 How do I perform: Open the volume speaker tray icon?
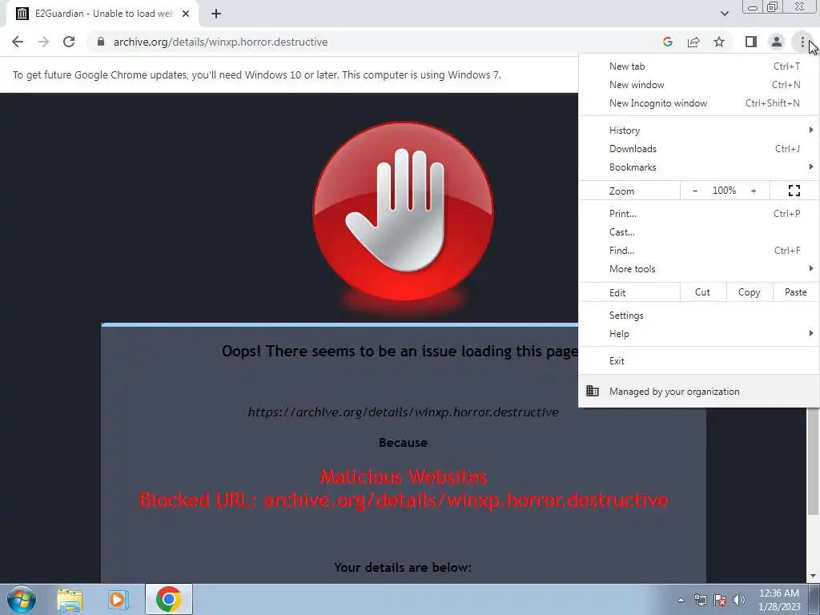(x=739, y=600)
